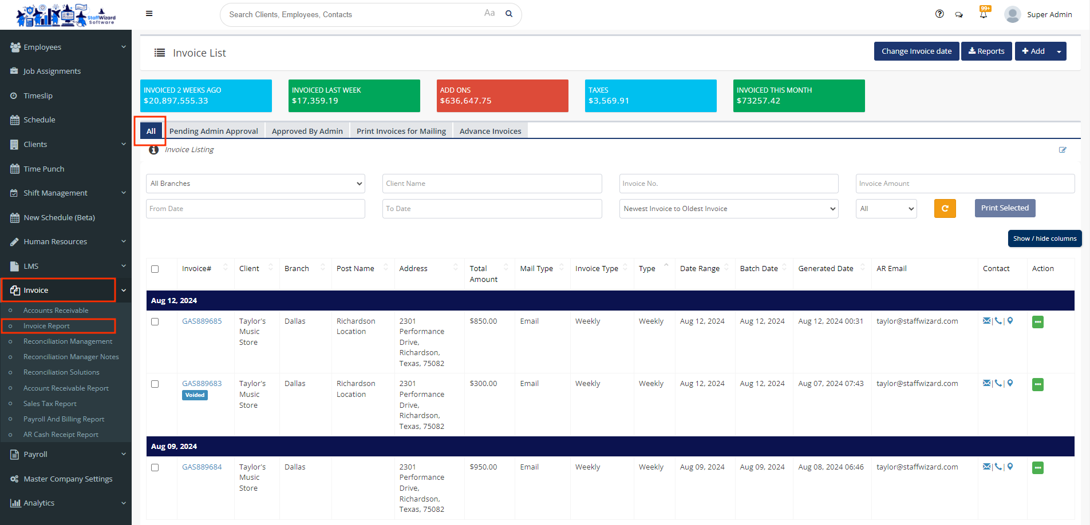The image size is (1090, 525).
Task: Check the box for voided invoice GAS889683
Action: [155, 384]
